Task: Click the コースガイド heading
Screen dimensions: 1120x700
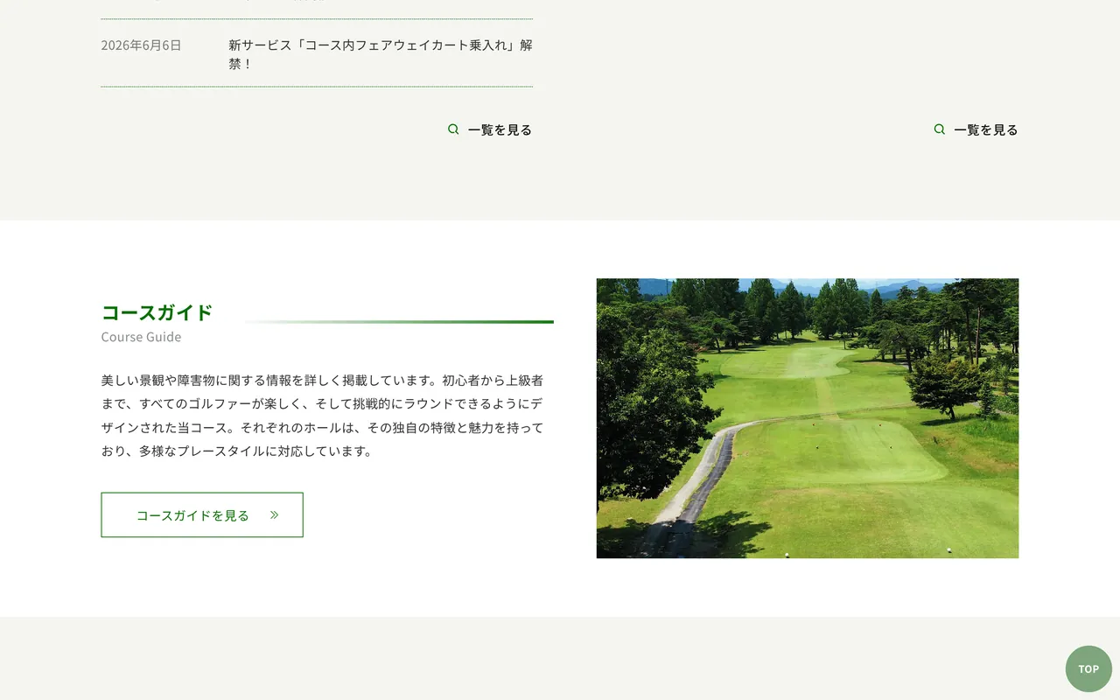Action: [157, 312]
